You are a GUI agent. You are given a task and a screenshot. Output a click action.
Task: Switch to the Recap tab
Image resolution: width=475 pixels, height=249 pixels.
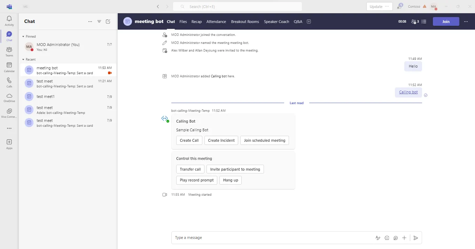pyautogui.click(x=196, y=22)
